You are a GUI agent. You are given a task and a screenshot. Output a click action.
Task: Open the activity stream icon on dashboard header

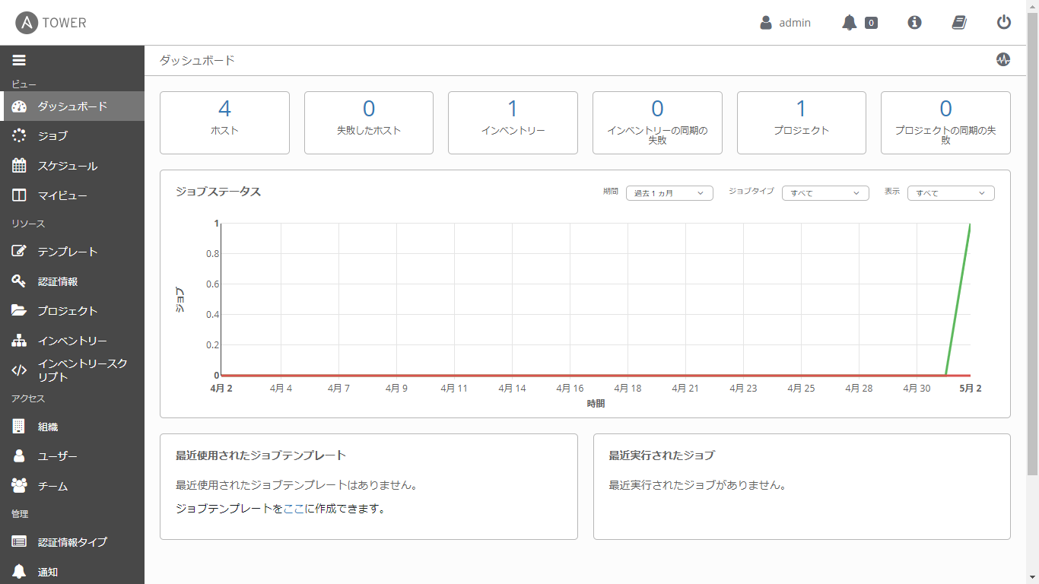tap(1003, 59)
